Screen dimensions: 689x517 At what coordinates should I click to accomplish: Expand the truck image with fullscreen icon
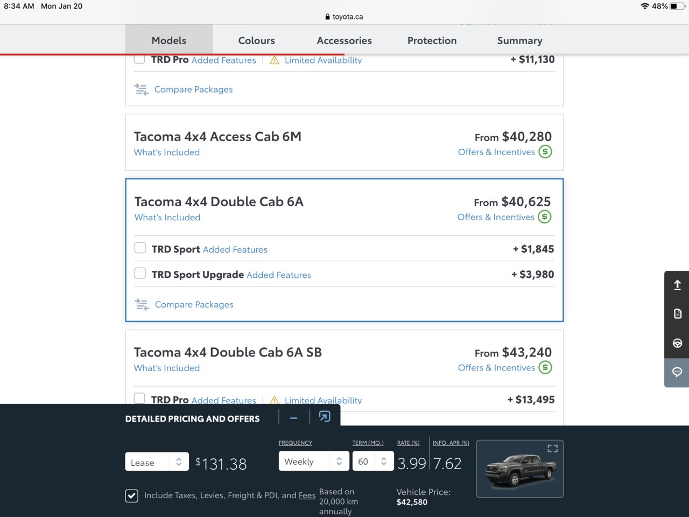[552, 449]
